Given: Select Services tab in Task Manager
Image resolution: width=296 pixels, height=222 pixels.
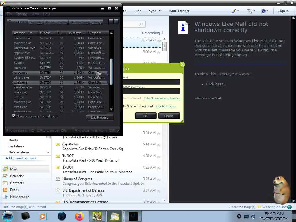Looking at the screenshot, I should [36, 22].
